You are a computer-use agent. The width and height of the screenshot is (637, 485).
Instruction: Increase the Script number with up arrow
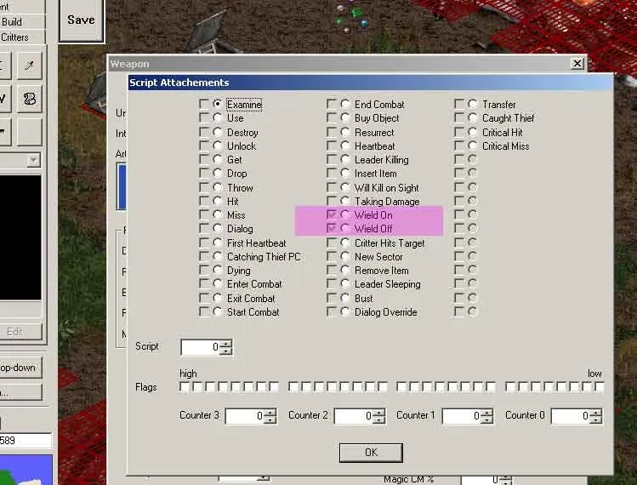[x=226, y=343]
